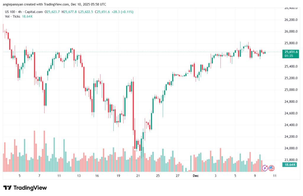Click the 13 date on time axis

(x=79, y=176)
